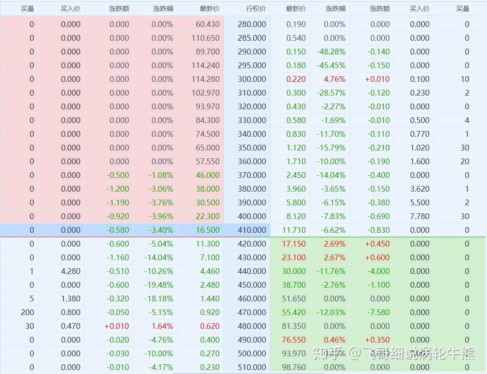Click call latest price 4.460

[x=209, y=271]
